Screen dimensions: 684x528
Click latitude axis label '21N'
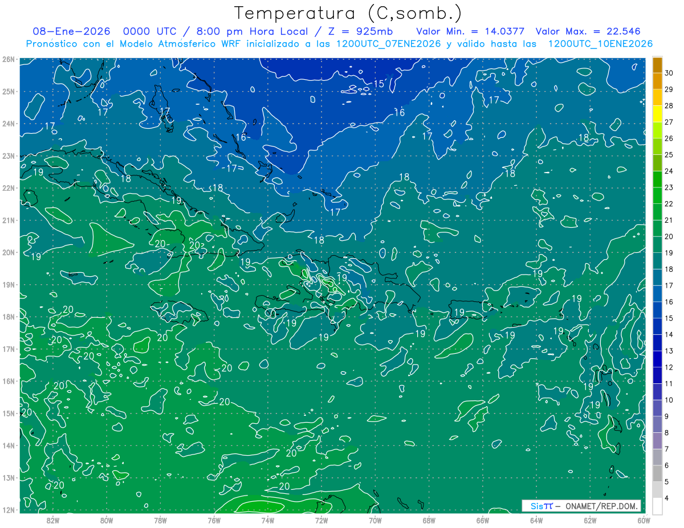pyautogui.click(x=8, y=220)
